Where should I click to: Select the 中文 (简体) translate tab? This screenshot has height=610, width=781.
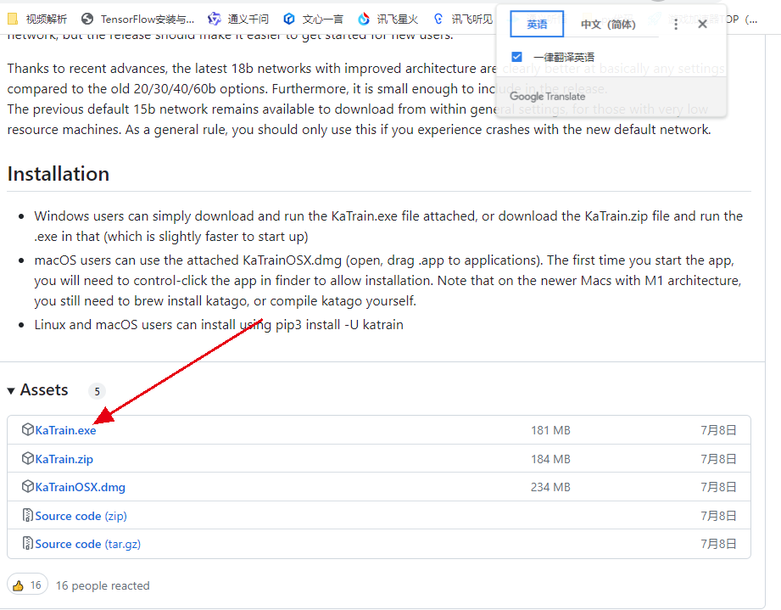(608, 24)
